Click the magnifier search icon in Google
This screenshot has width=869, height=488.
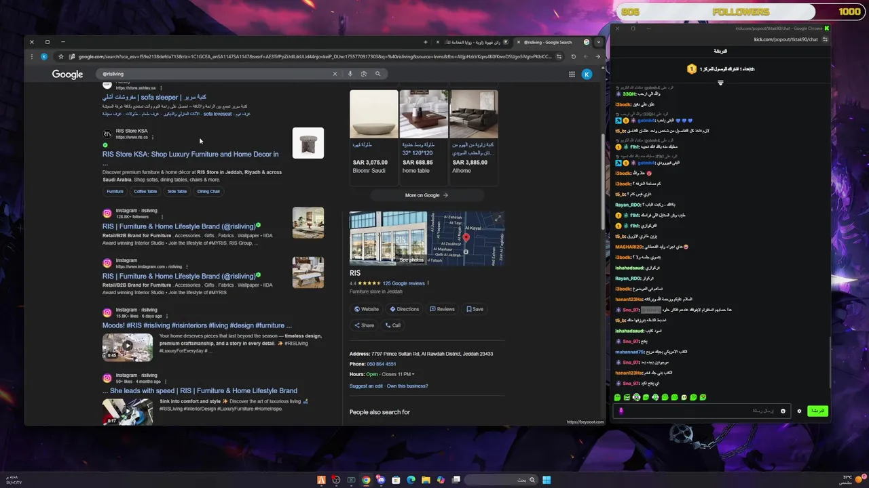(x=378, y=74)
